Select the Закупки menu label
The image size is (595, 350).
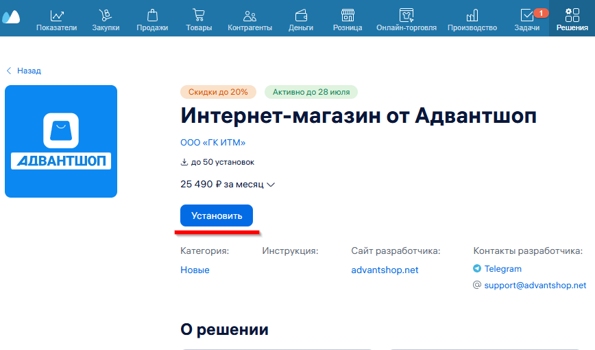click(106, 27)
